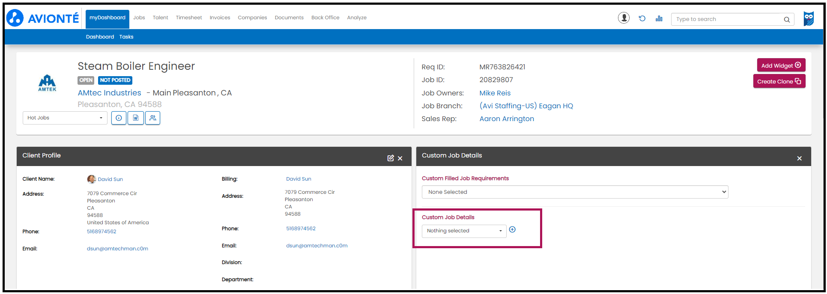Edit the Client Profile widget

(391, 158)
